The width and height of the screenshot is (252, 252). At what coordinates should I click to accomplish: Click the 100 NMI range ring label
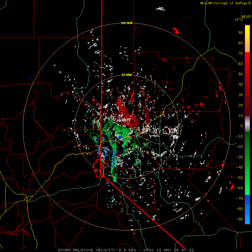tap(127, 23)
